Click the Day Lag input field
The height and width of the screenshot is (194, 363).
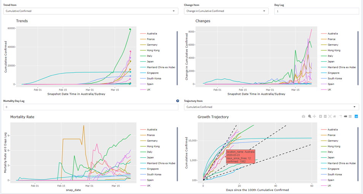pos(316,11)
